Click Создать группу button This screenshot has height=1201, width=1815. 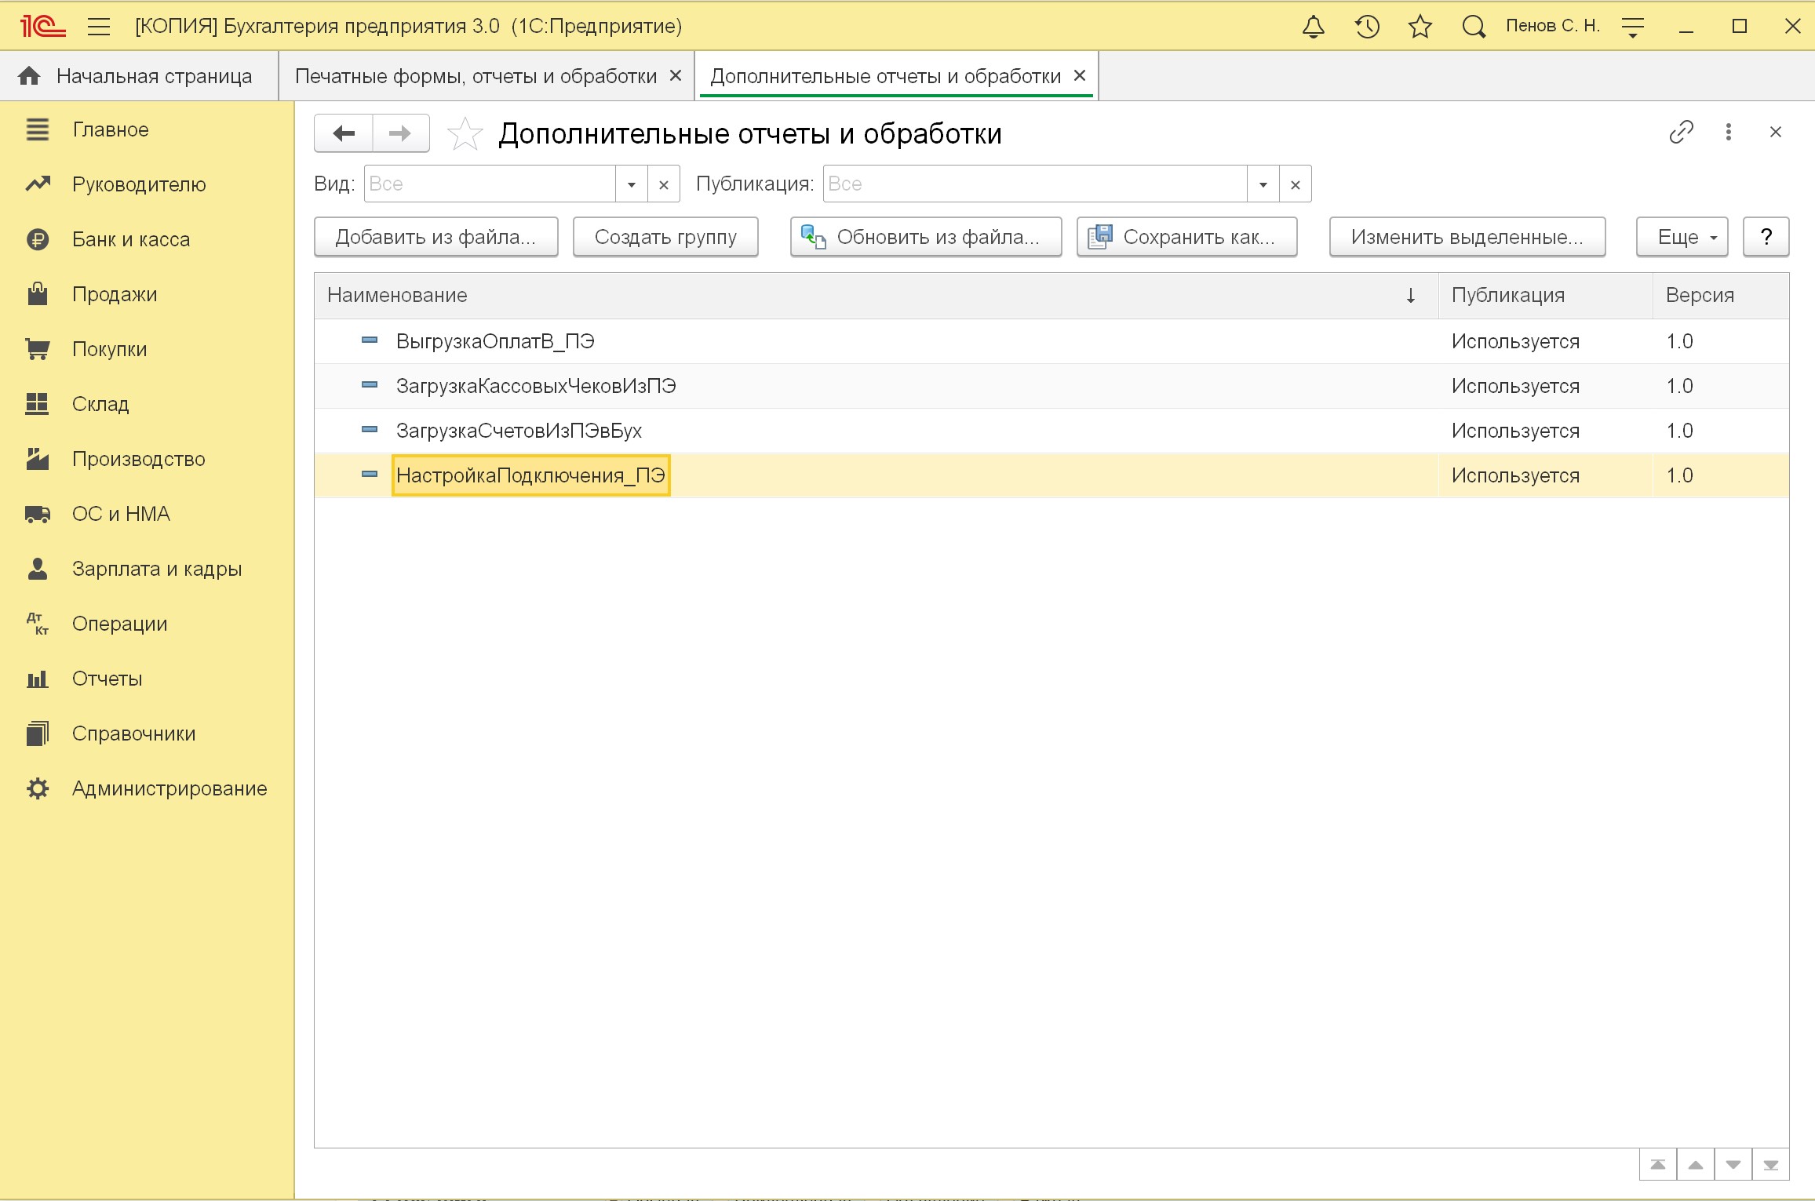665,237
